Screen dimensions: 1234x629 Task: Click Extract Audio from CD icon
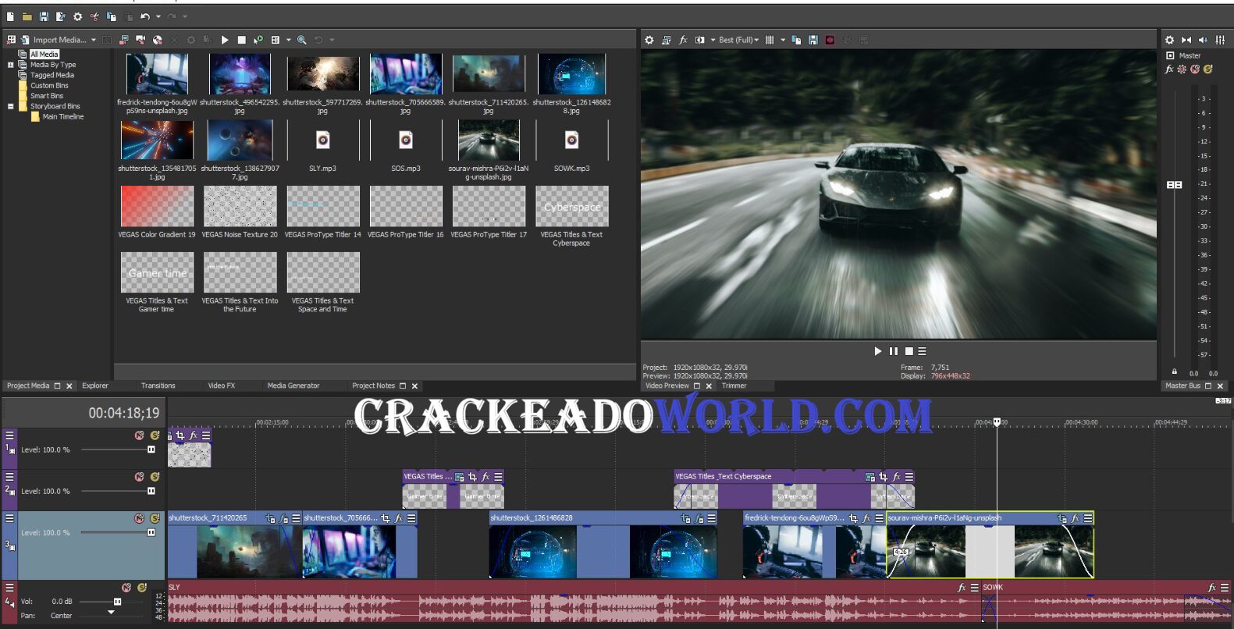click(158, 40)
